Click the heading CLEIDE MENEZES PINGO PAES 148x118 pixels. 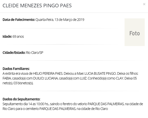click(x=37, y=6)
